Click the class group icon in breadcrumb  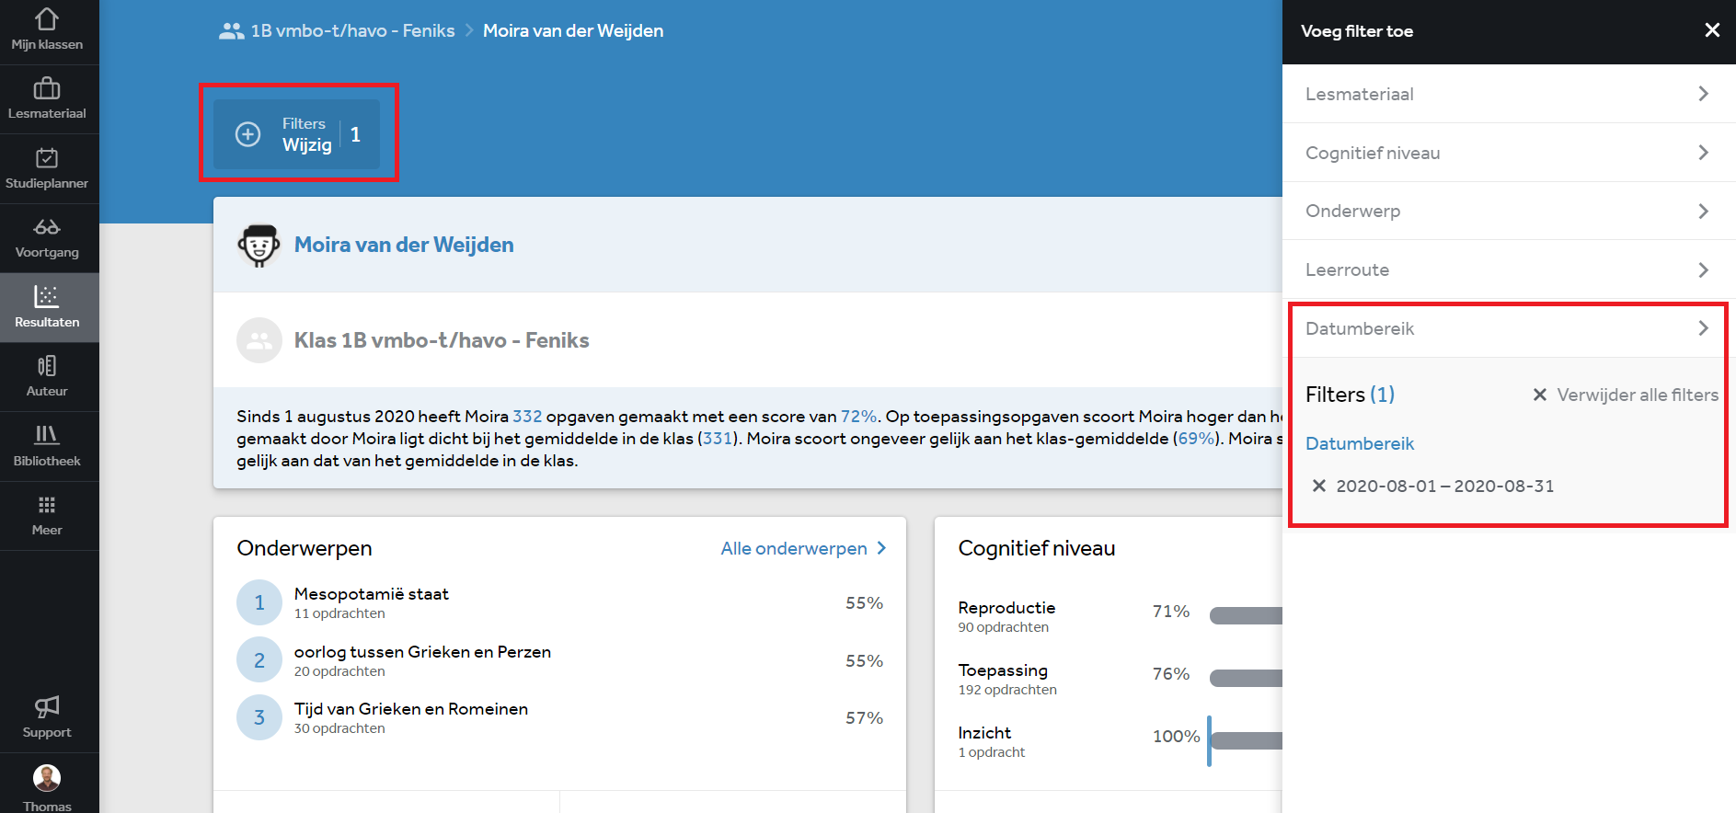tap(231, 31)
